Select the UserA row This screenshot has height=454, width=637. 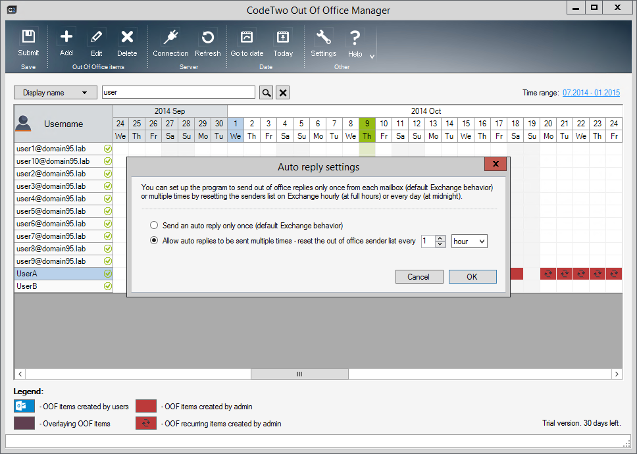pyautogui.click(x=63, y=274)
